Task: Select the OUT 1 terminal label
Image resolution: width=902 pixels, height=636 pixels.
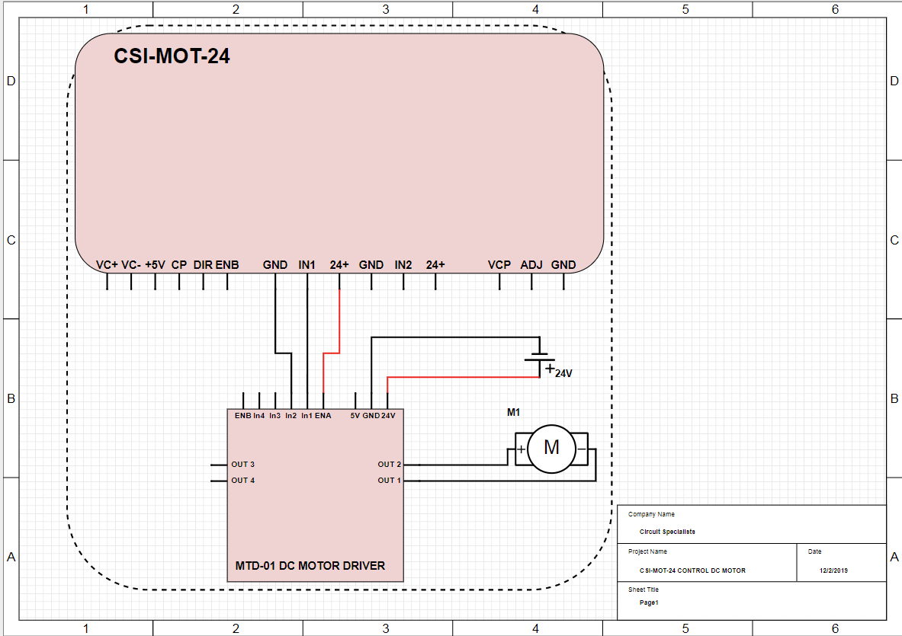Action: pyautogui.click(x=390, y=481)
